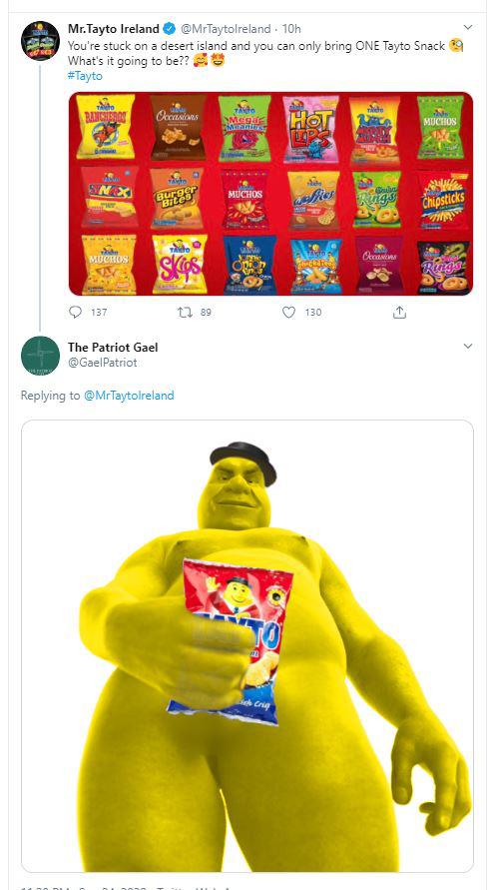Expand the Mr.Tayto tweet options chevron
Image resolution: width=490 pixels, height=890 pixels.
468,27
